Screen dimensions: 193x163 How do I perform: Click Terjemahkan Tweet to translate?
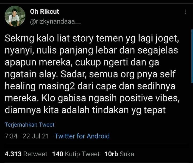click(x=29, y=125)
